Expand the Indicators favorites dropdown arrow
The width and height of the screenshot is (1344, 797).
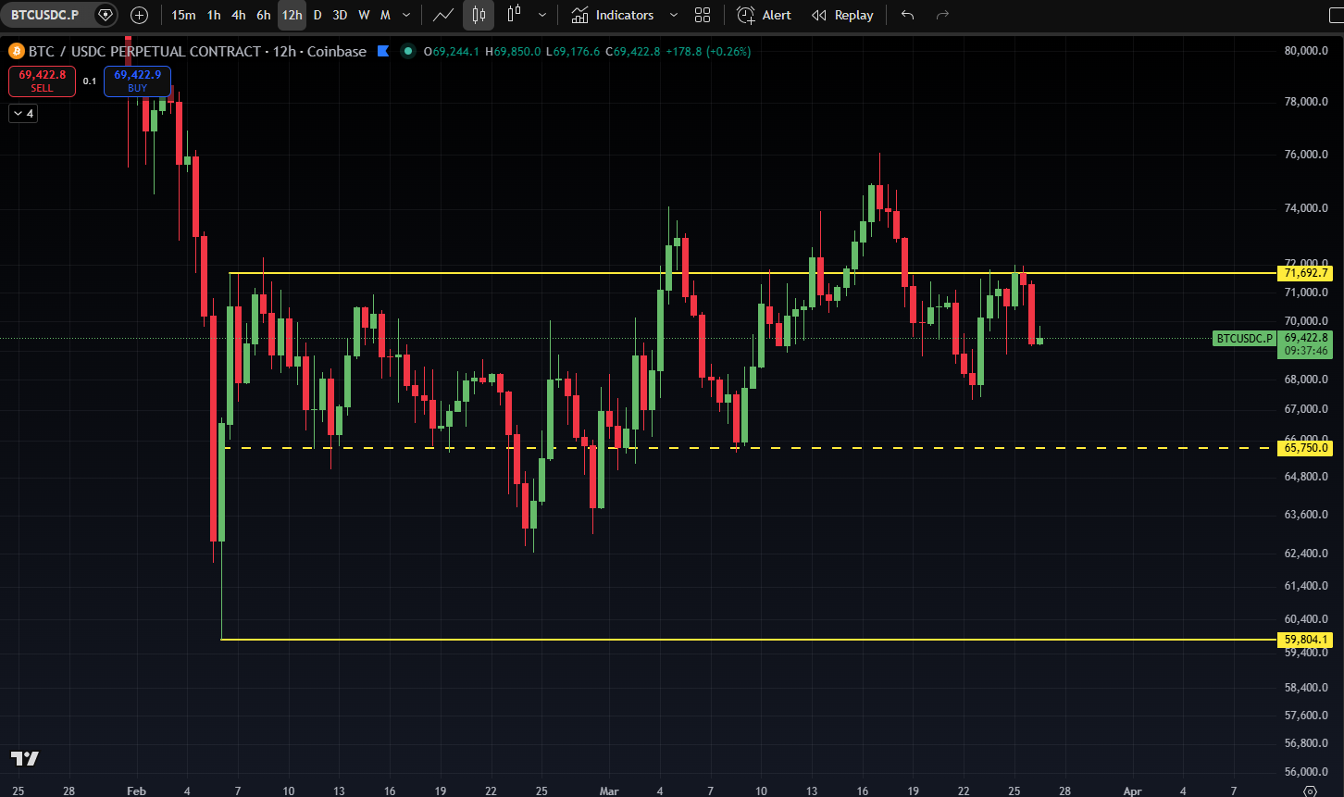tap(673, 15)
